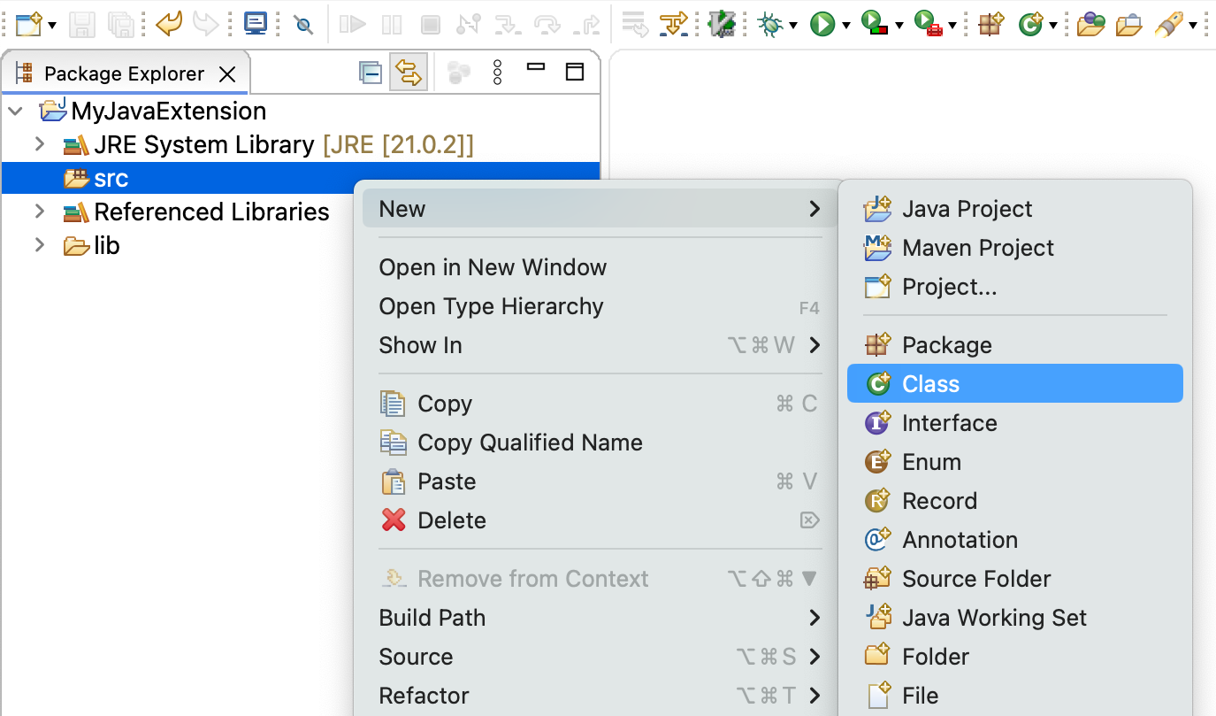Close the Package Explorer tab

click(227, 74)
